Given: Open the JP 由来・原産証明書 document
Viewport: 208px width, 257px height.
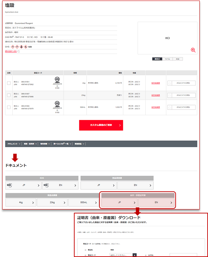Looking at the screenshot, I should pos(119,202).
